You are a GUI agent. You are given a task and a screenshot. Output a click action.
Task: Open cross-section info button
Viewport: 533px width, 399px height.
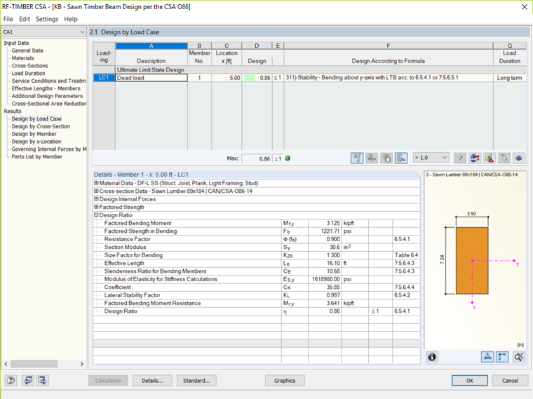(x=432, y=357)
